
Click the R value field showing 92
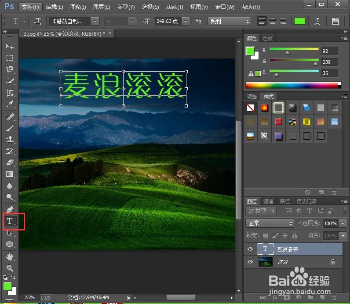pyautogui.click(x=329, y=51)
